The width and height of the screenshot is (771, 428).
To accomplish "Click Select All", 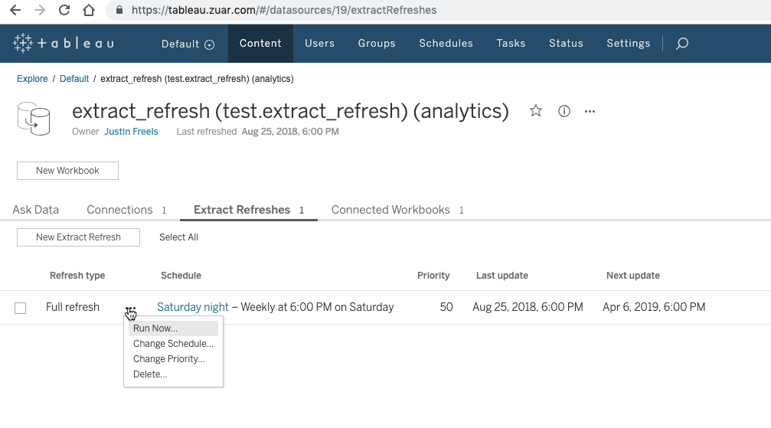I will [178, 237].
